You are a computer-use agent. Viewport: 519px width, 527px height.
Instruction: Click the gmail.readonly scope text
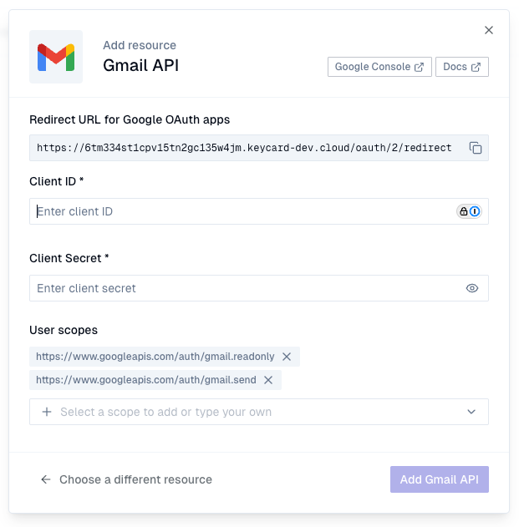click(x=155, y=357)
